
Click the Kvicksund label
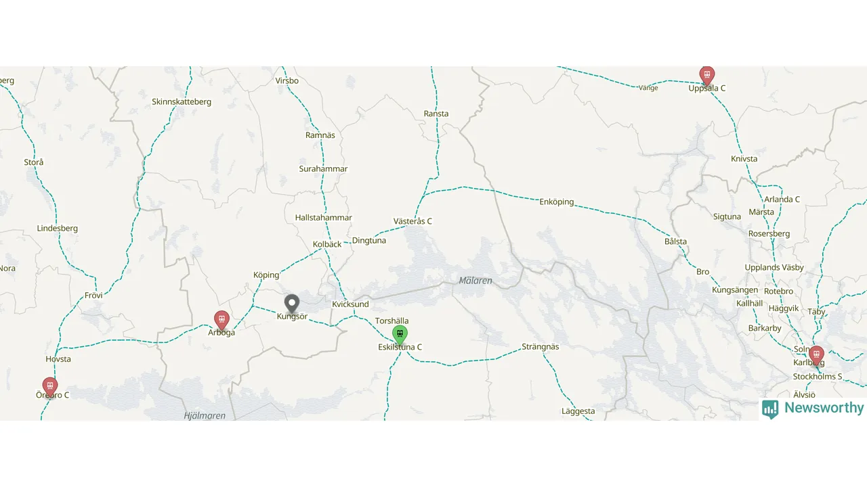click(x=350, y=304)
